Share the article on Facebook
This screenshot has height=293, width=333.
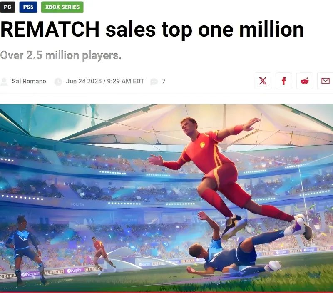[x=284, y=81]
